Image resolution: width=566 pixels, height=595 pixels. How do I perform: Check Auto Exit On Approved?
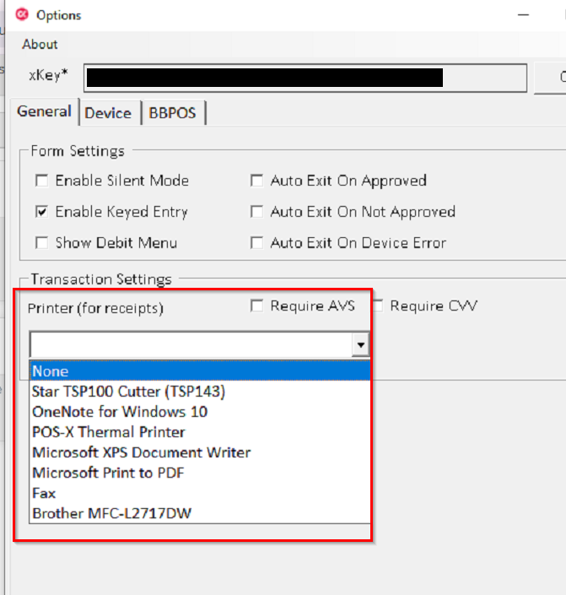point(256,181)
